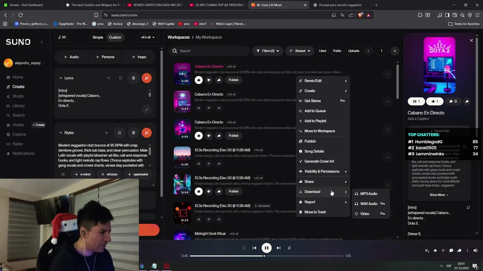
Task: Publish the first Cabano En Directo song
Action: (x=234, y=80)
